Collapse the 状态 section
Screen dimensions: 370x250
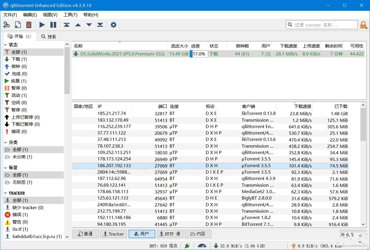[x=6, y=45]
